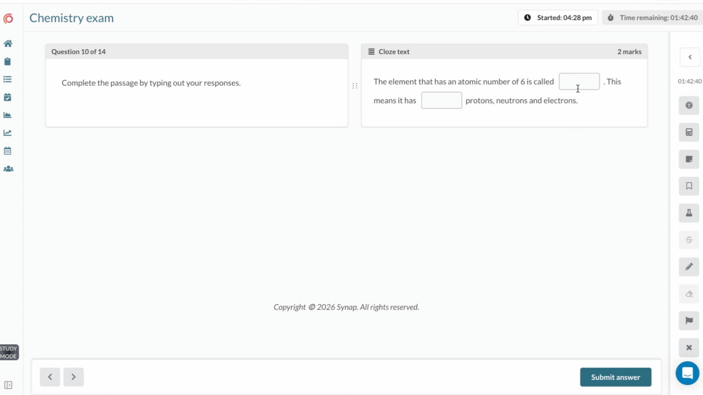This screenshot has width=703, height=395.
Task: Click the 2 marks label
Action: [x=629, y=52]
